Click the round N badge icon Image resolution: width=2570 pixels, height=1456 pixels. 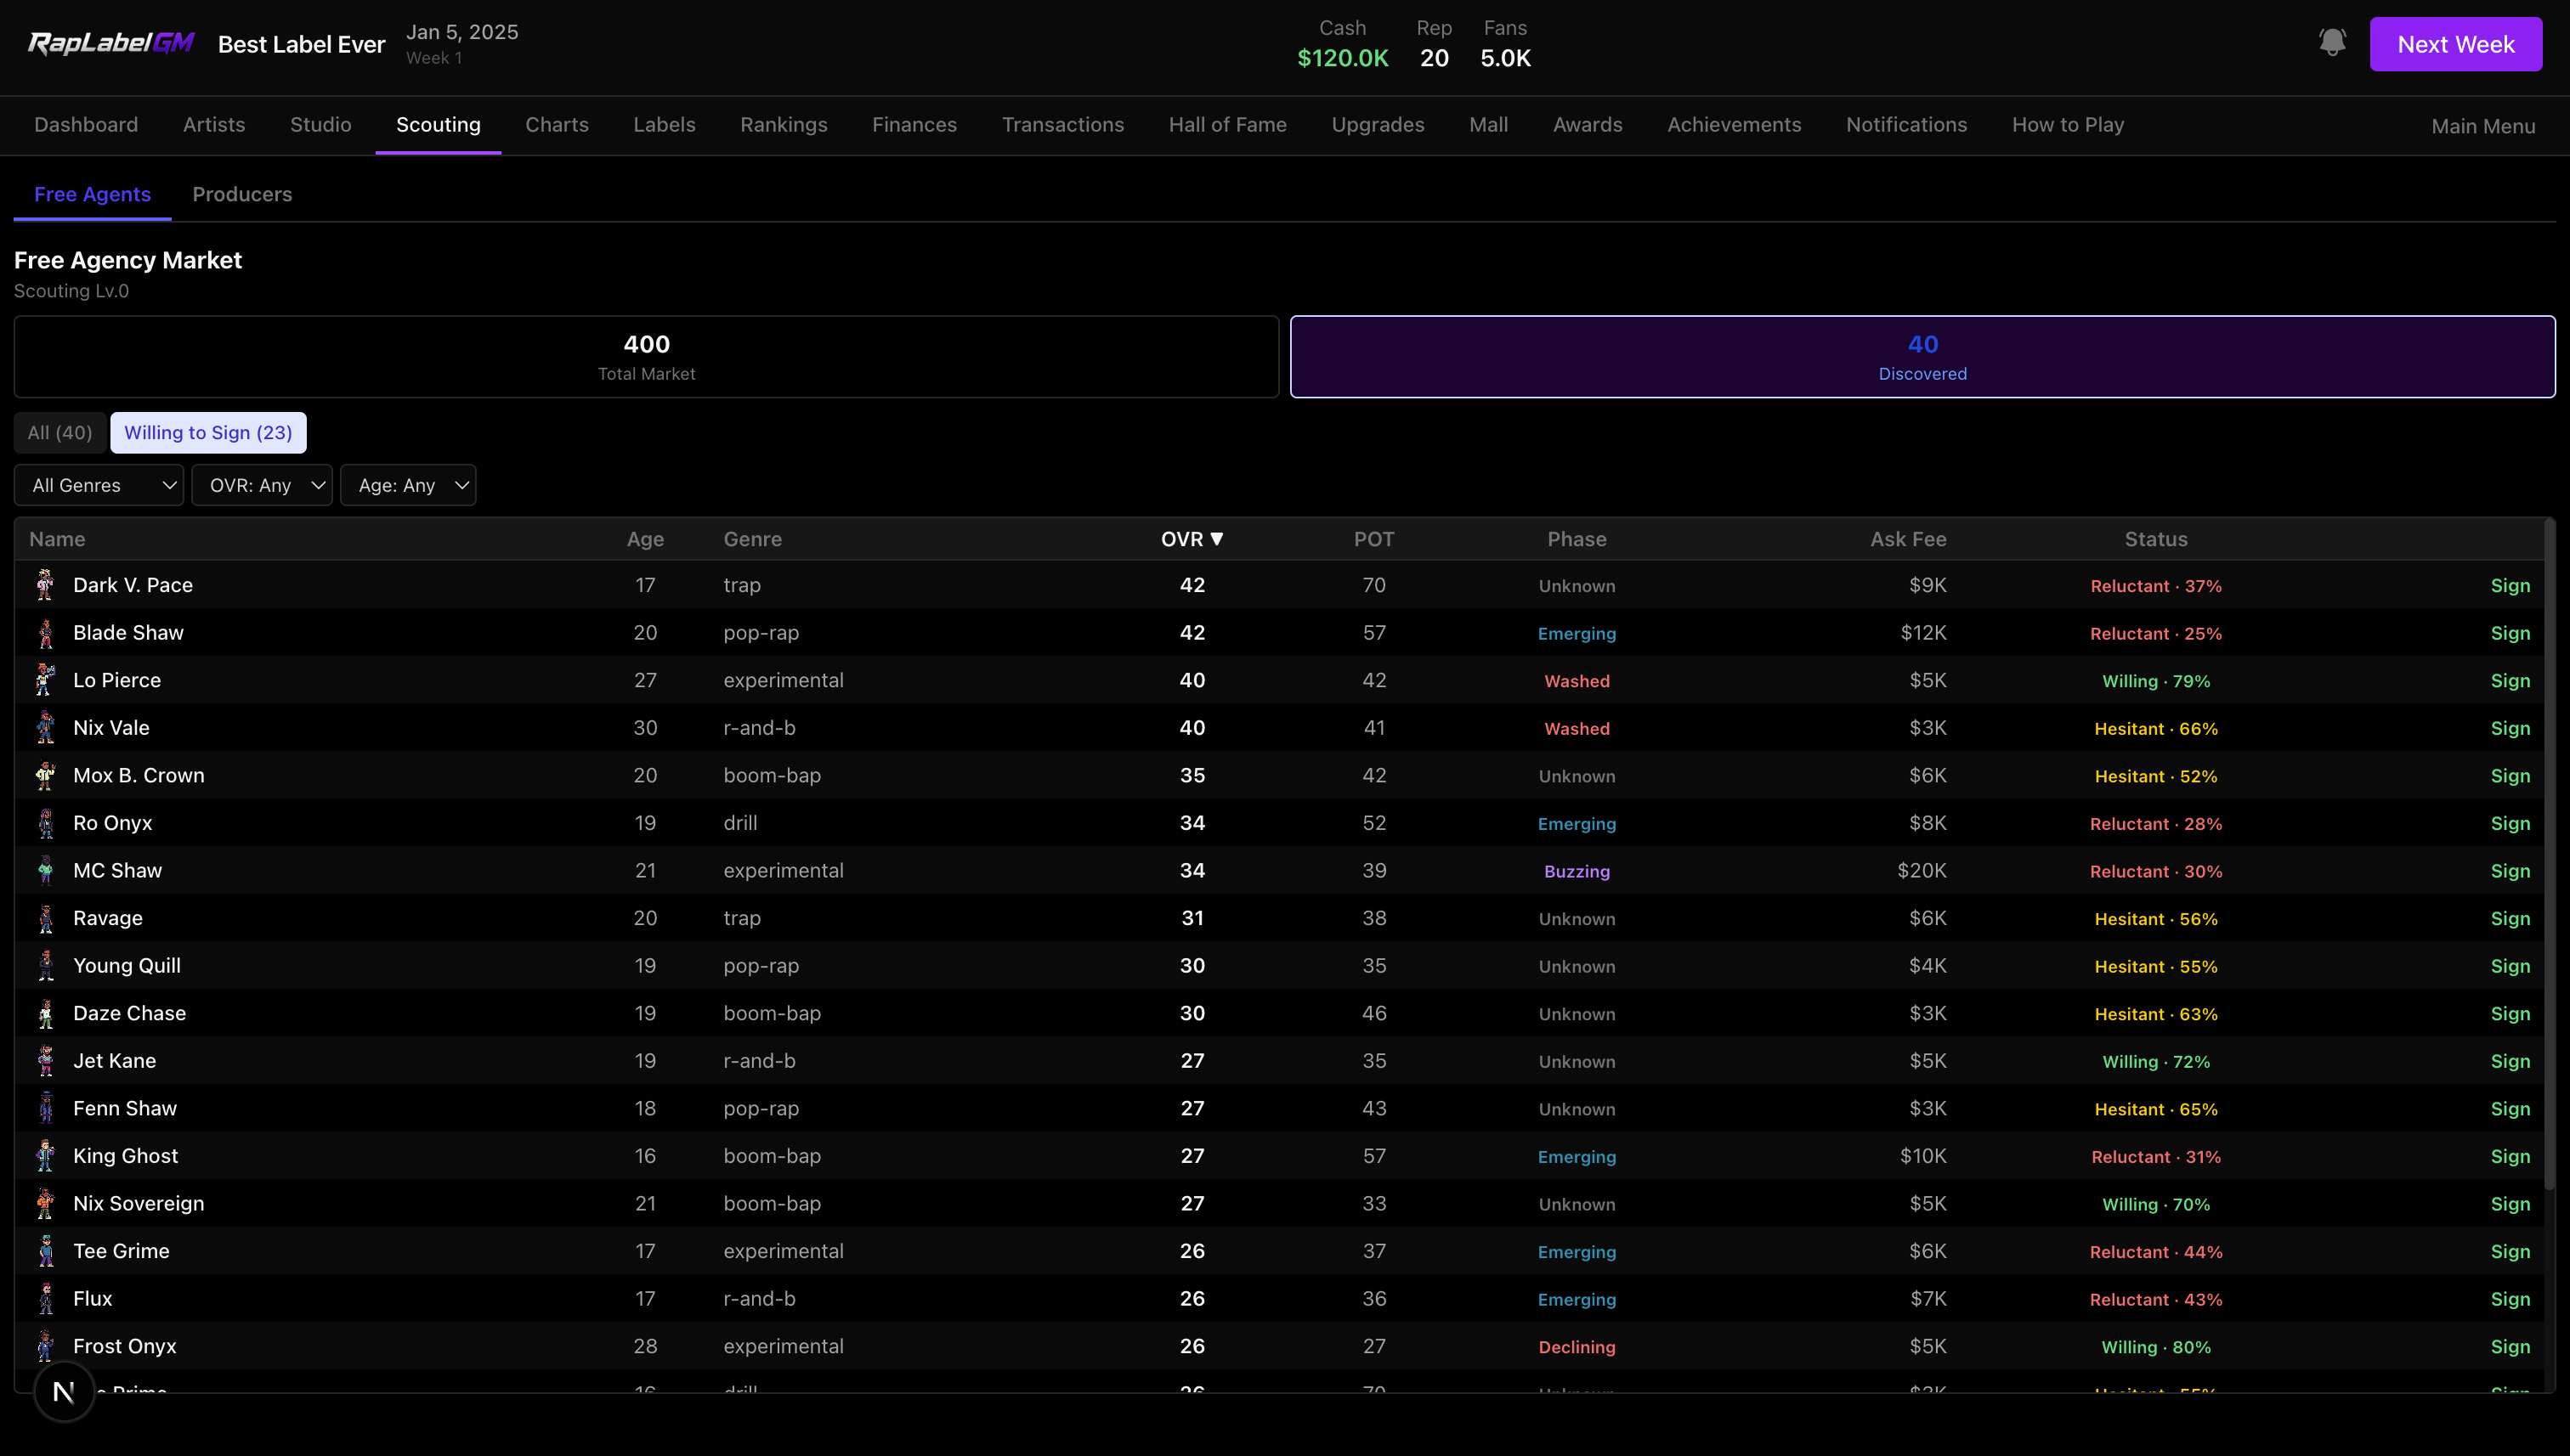click(x=64, y=1391)
